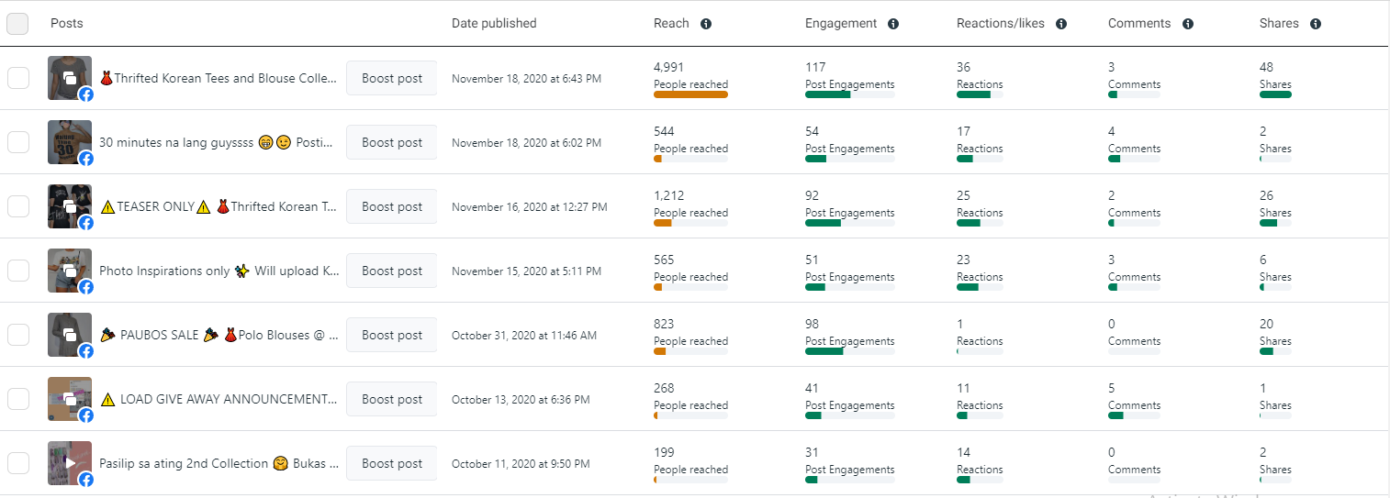Click Facebook badge on PAUBOS SALE post
This screenshot has width=1390, height=498.
[85, 351]
